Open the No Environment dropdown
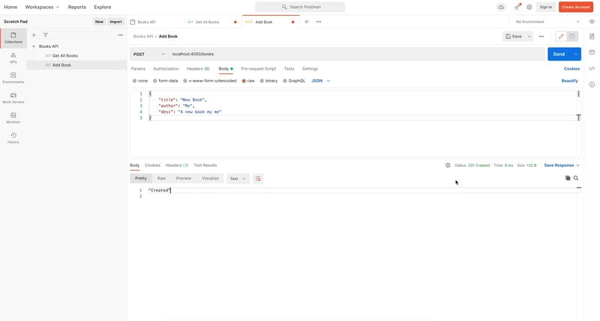This screenshot has height=321, width=600. (547, 22)
